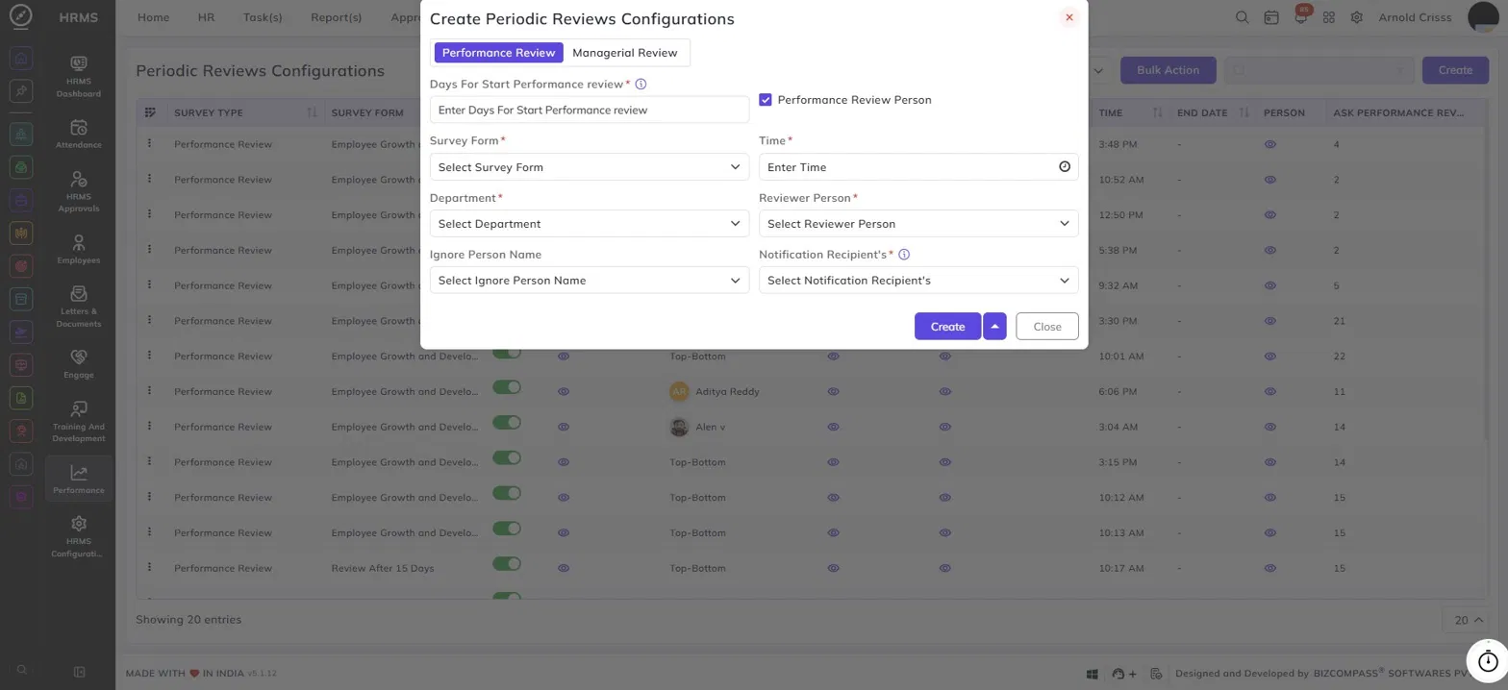Screen dimensions: 1508x690
Task: View person eye icon in 10:52 AM row
Action: [1270, 180]
